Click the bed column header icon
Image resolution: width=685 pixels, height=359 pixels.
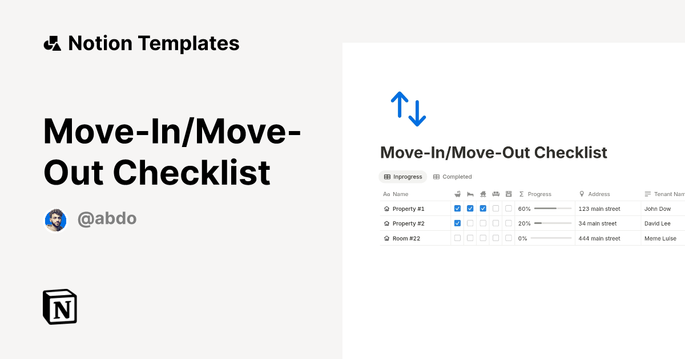(470, 194)
